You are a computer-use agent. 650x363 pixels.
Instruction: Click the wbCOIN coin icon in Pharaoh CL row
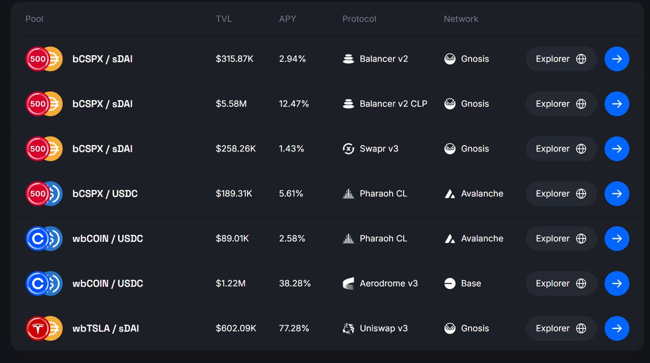[x=38, y=239]
